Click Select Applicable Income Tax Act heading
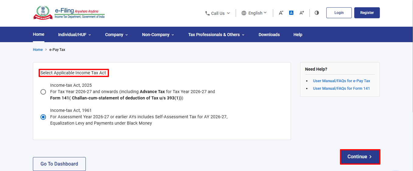The height and width of the screenshot is (171, 413). coord(73,73)
